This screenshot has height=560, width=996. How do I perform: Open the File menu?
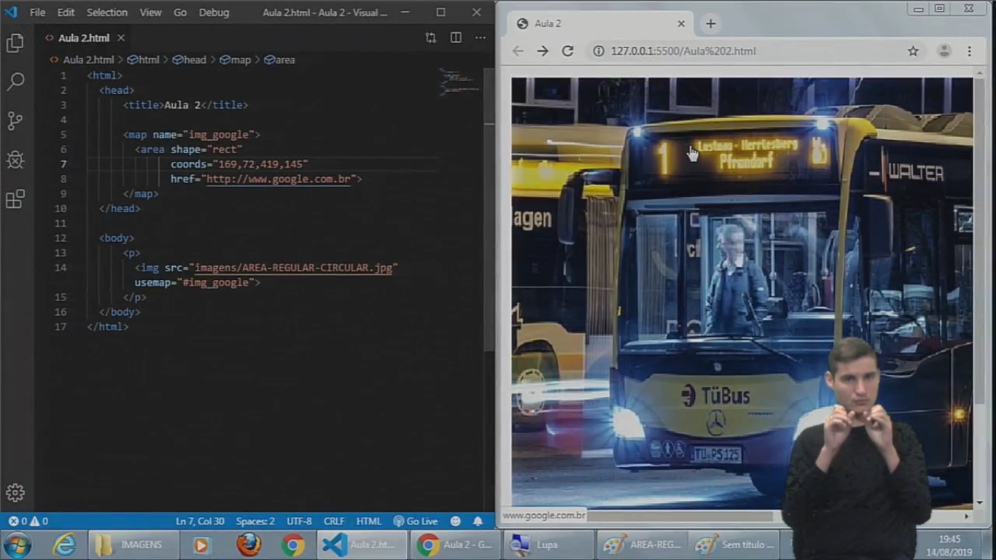pyautogui.click(x=37, y=12)
